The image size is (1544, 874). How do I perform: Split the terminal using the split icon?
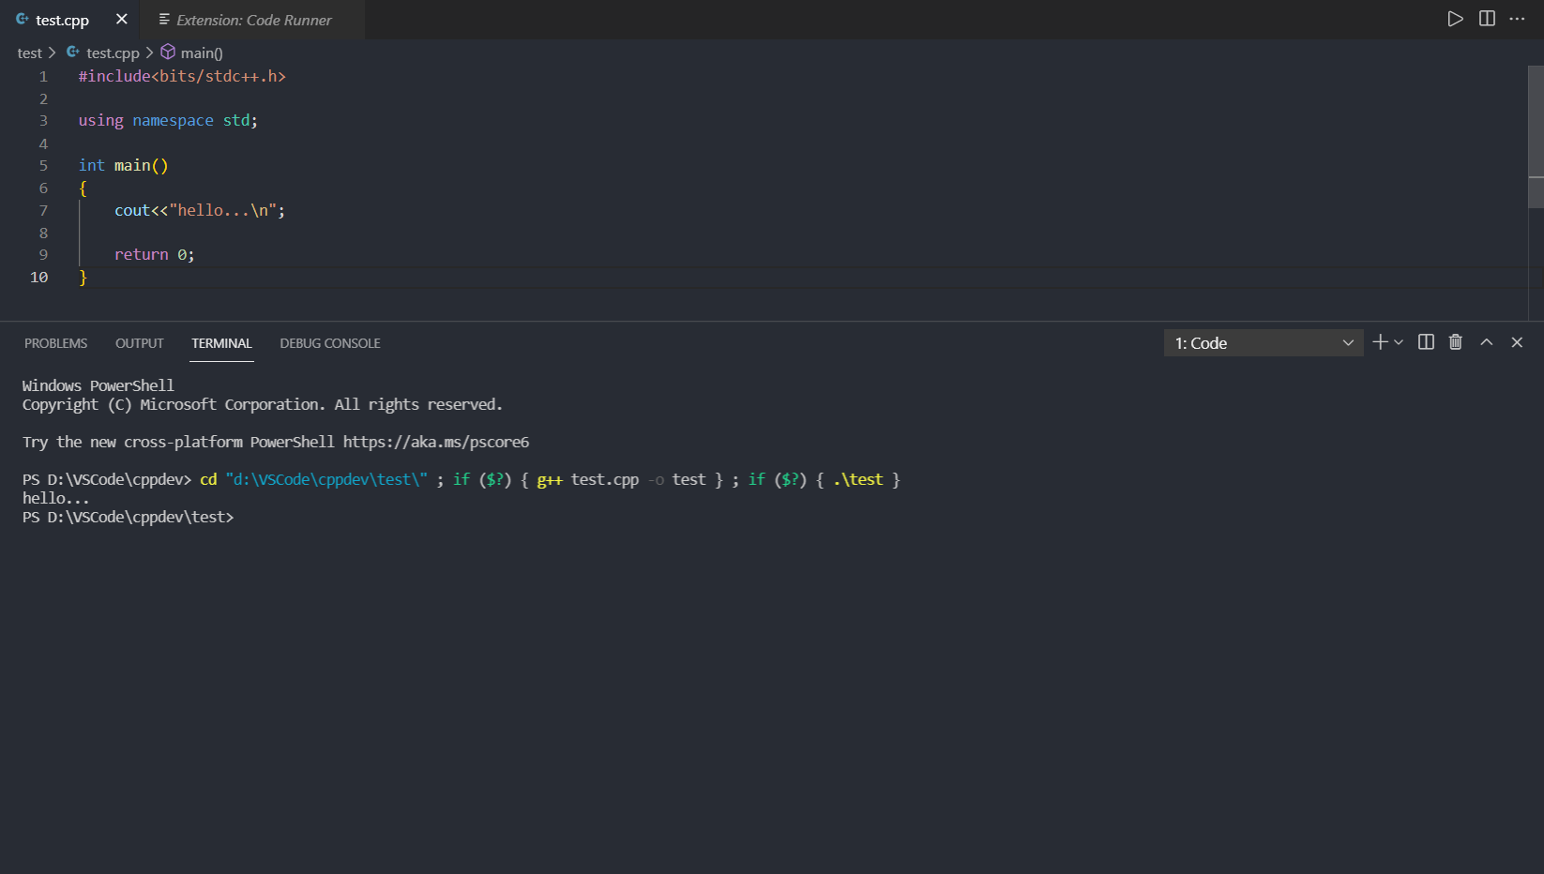pos(1425,342)
